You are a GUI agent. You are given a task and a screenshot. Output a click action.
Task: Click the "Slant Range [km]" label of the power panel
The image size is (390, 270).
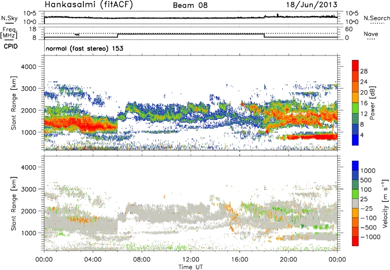pos(14,103)
